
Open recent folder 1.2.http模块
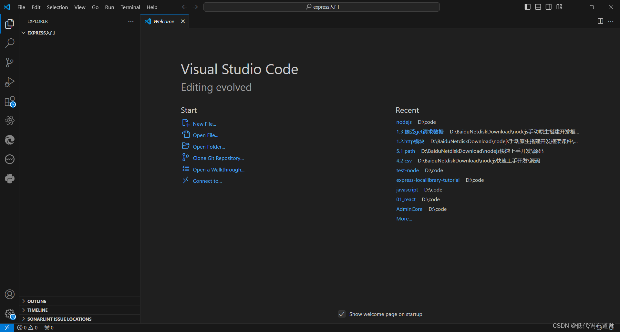[x=410, y=141]
